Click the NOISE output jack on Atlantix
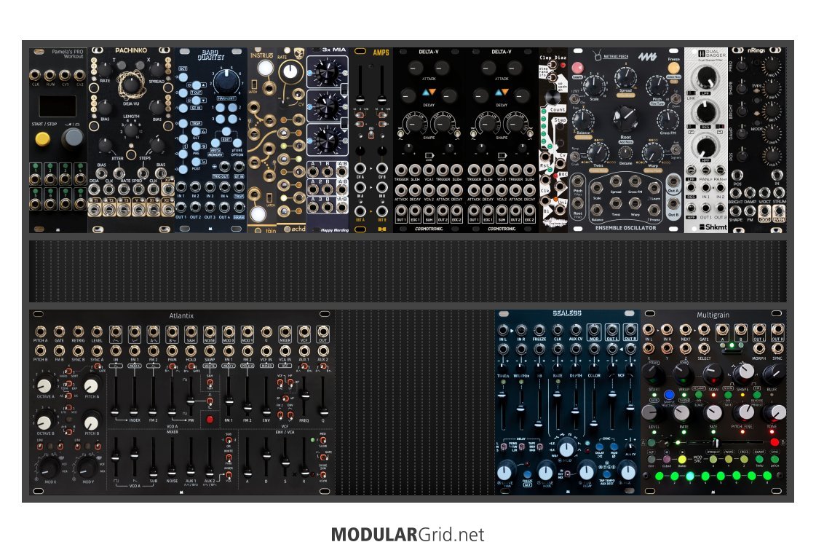The image size is (816, 550). pos(209,331)
